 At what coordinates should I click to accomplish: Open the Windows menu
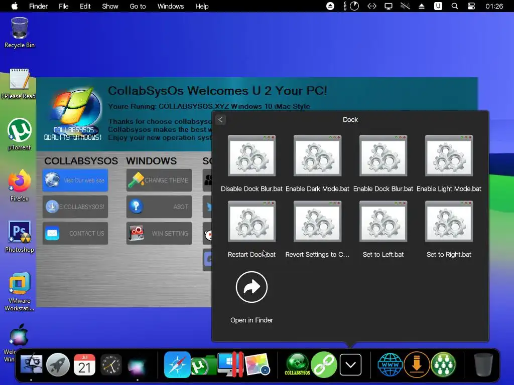[x=171, y=6]
